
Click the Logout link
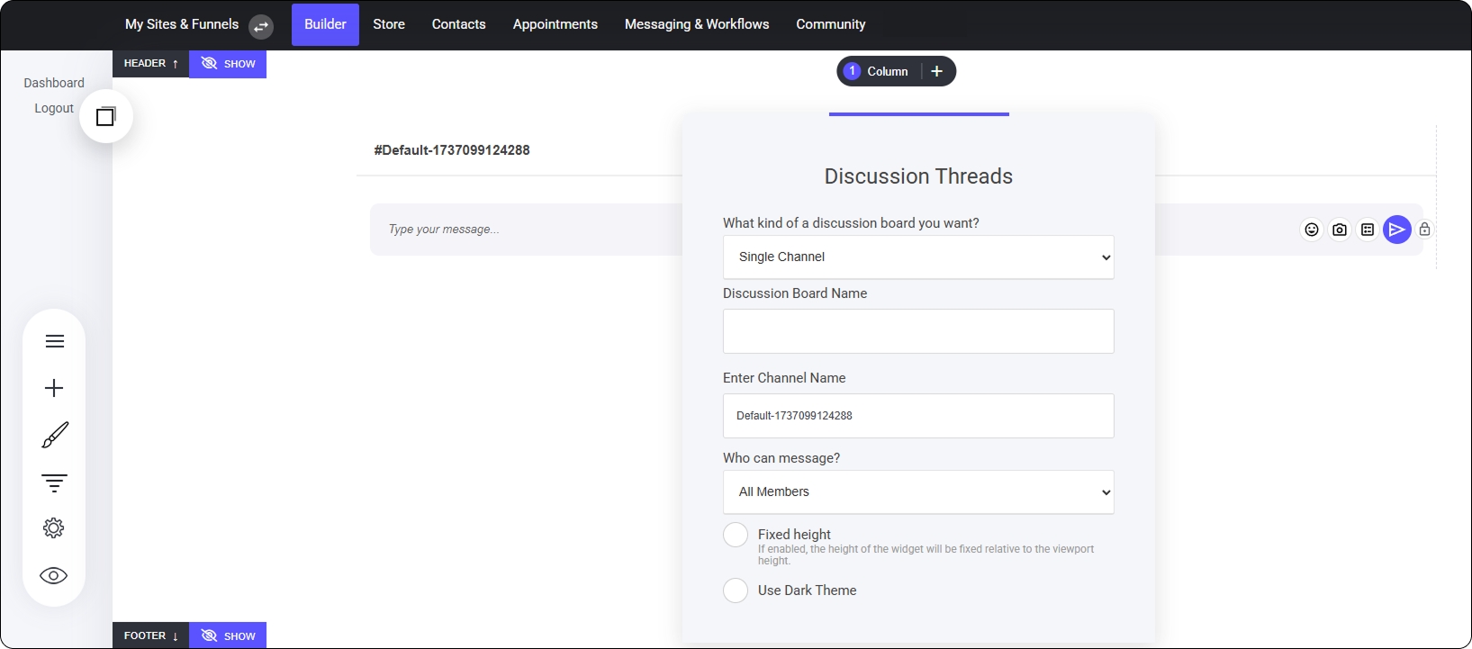point(54,108)
